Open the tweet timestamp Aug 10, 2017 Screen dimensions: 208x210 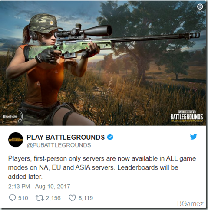(39, 186)
